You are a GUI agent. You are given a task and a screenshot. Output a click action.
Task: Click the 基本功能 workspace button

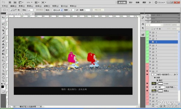coord(122,2)
